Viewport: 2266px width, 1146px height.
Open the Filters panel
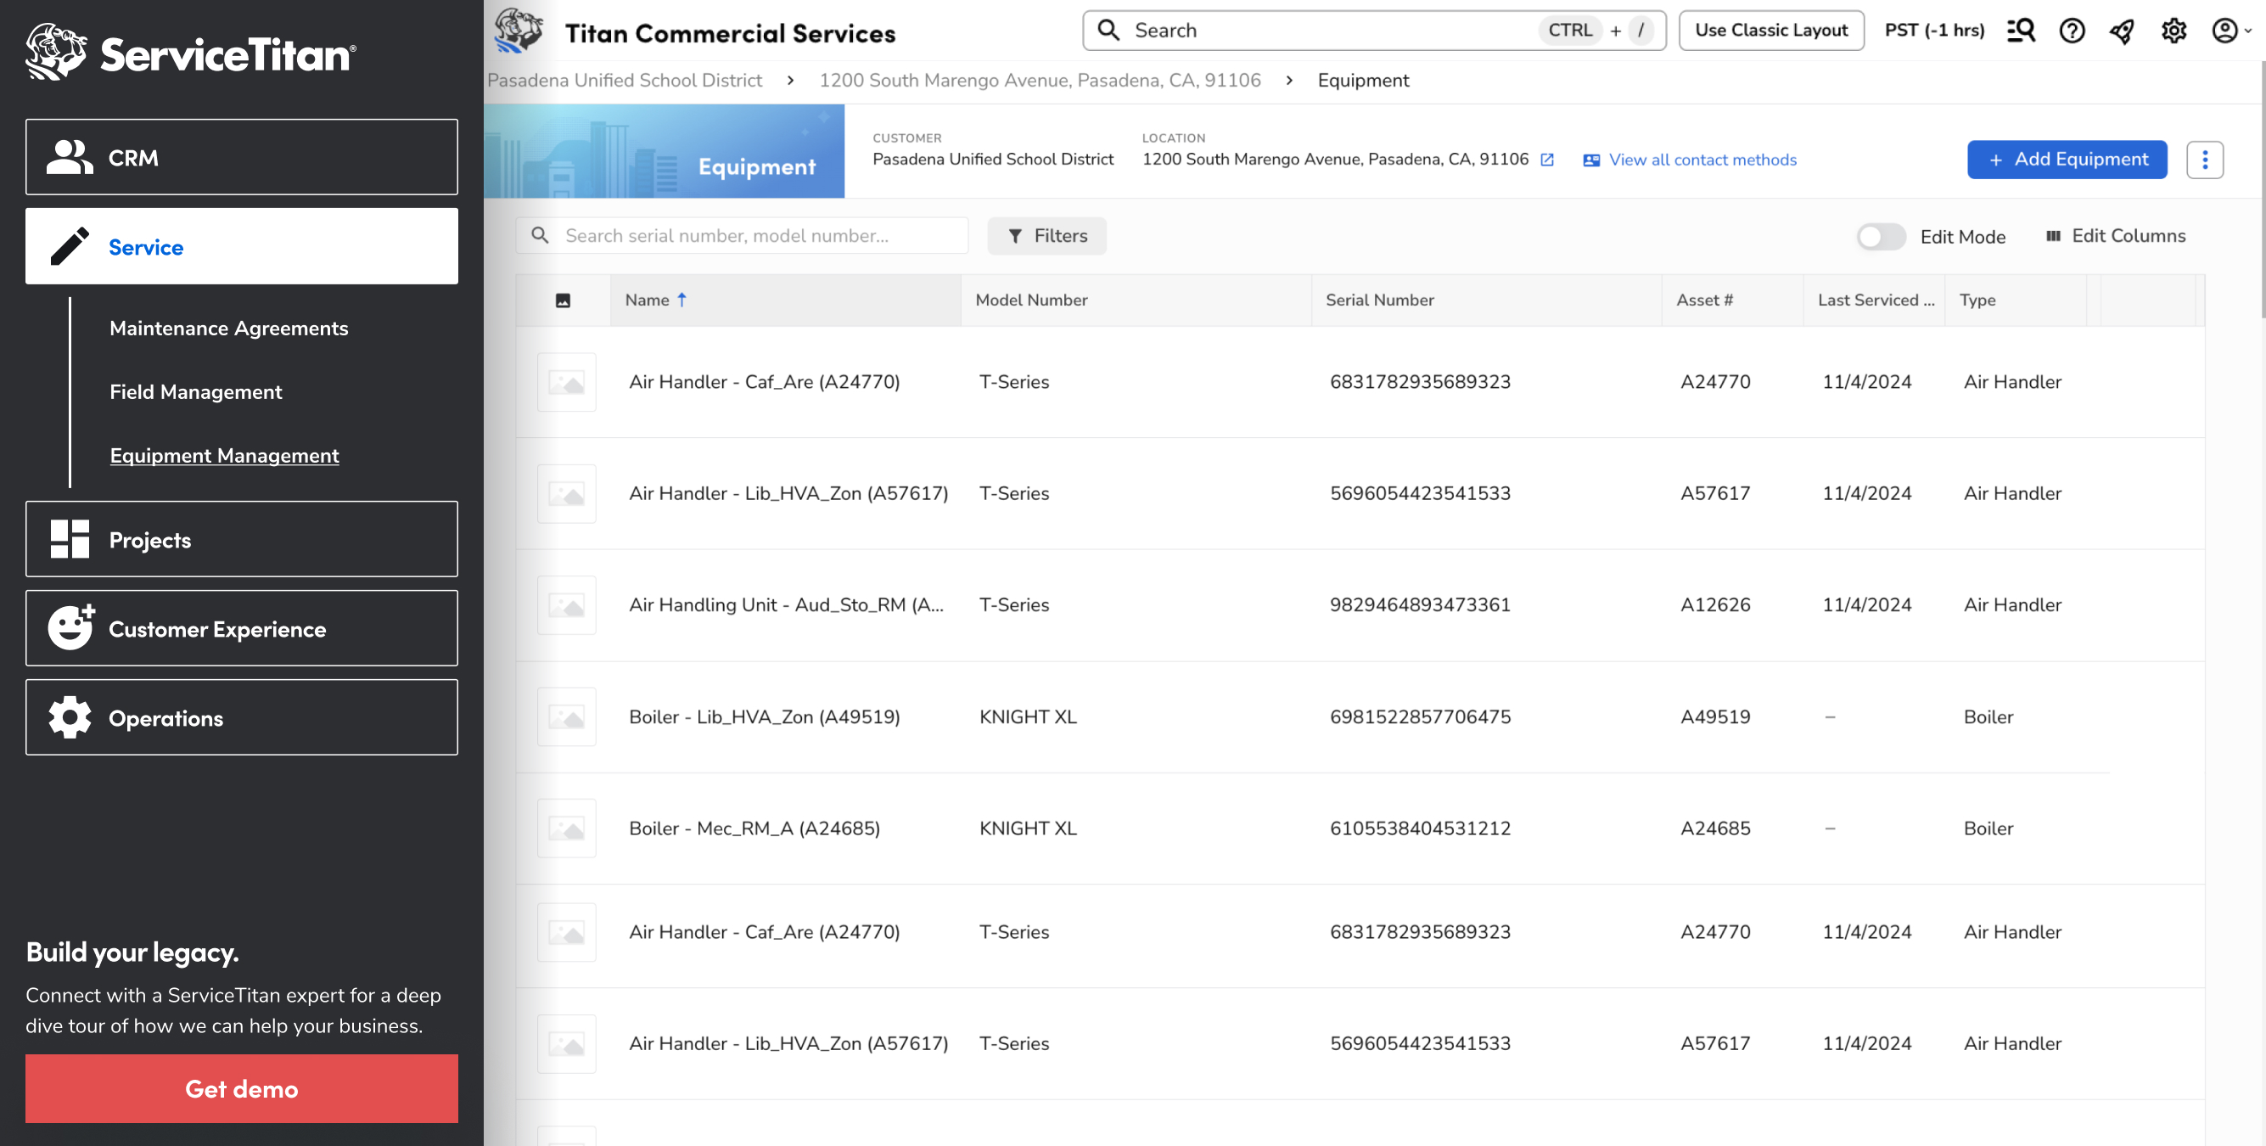(x=1046, y=236)
